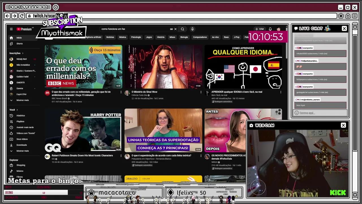Viewport: 362px width, 204px height.
Task: Click the browser back arrow
Action: [7, 16]
